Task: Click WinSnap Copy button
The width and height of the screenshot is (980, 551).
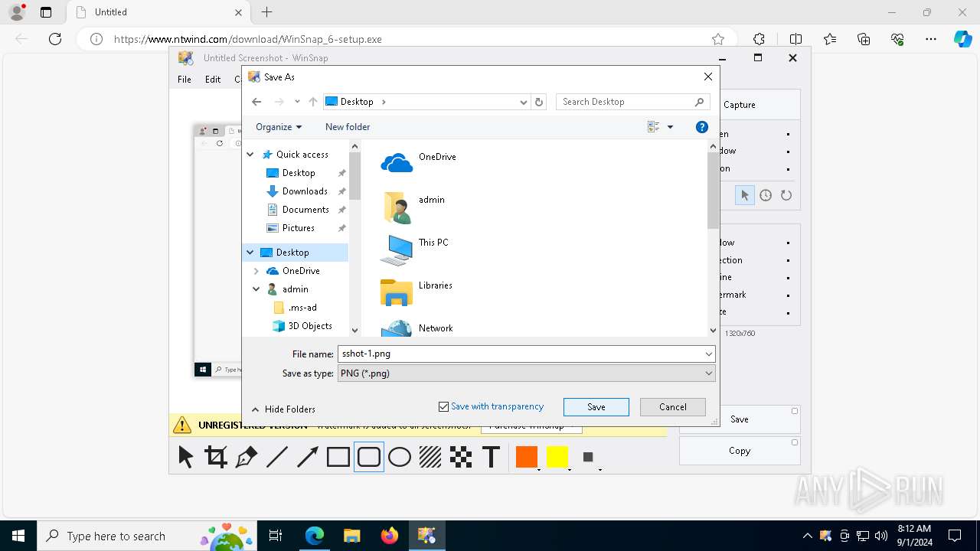Action: 740,451
